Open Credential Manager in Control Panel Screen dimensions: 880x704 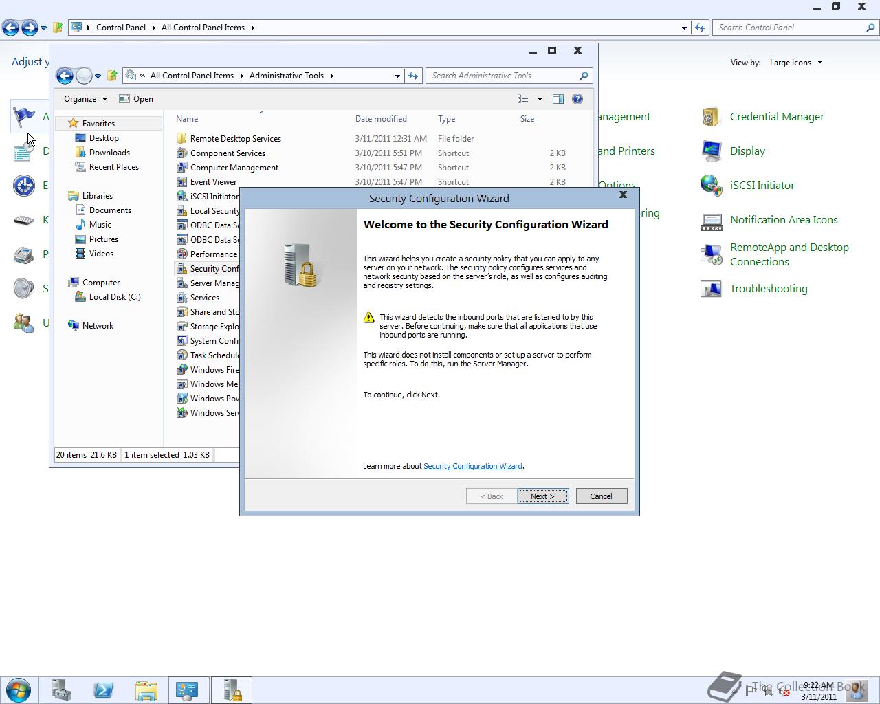coord(777,117)
